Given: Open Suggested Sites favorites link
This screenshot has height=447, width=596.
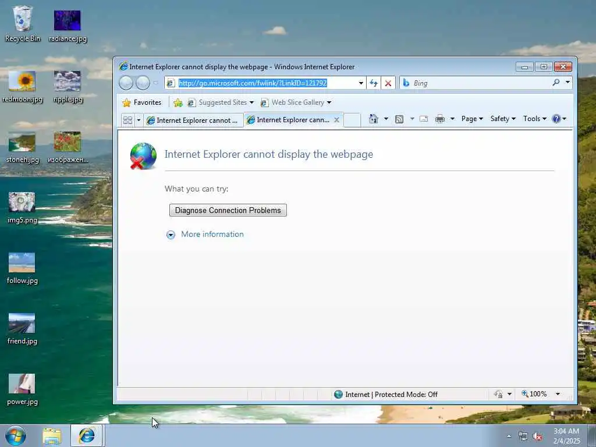Looking at the screenshot, I should [x=221, y=102].
